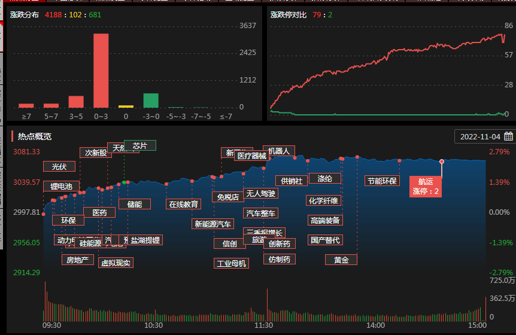
Task: Click the yellow 0 flat-stocks bar
Action: pyautogui.click(x=126, y=106)
